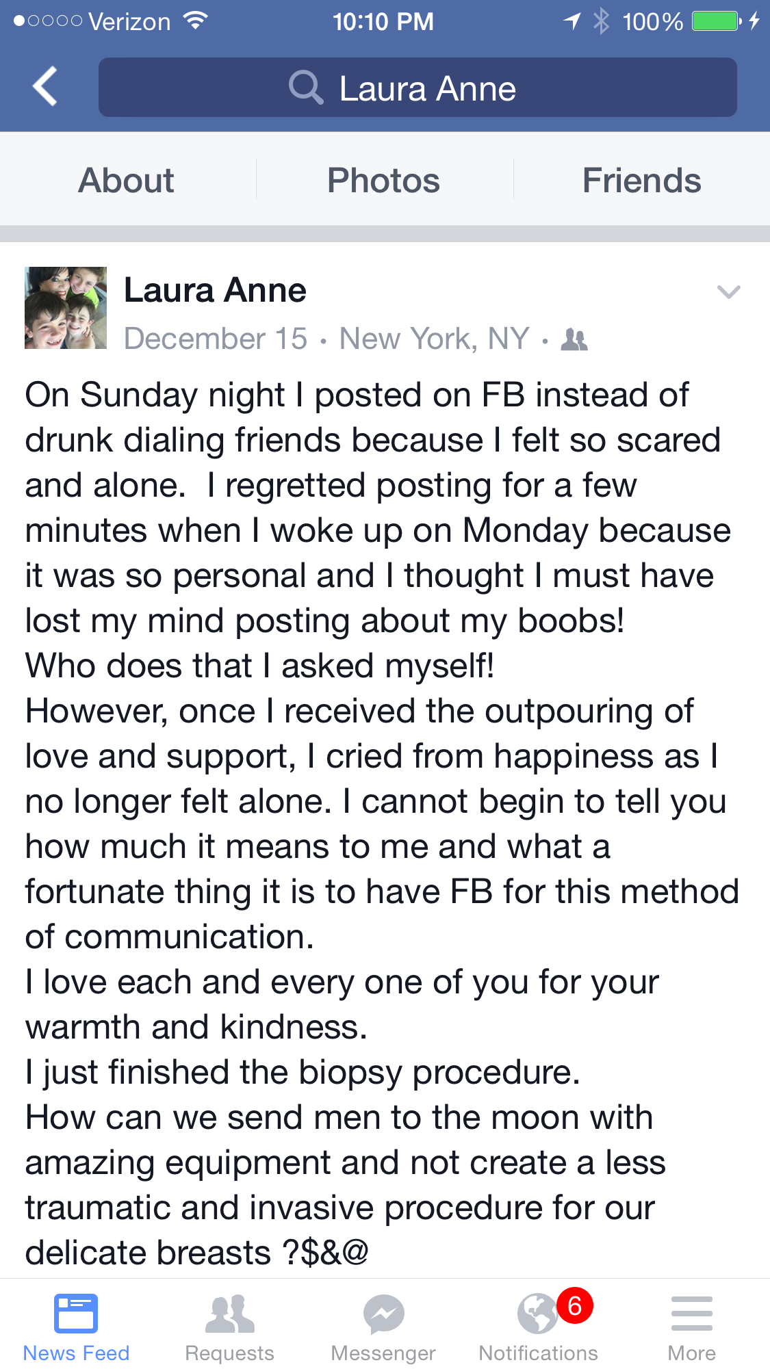
Task: Switch to the About tab
Action: click(x=127, y=181)
